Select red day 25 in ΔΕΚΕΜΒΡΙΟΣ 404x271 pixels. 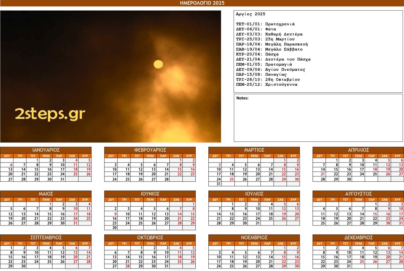(x=358, y=262)
